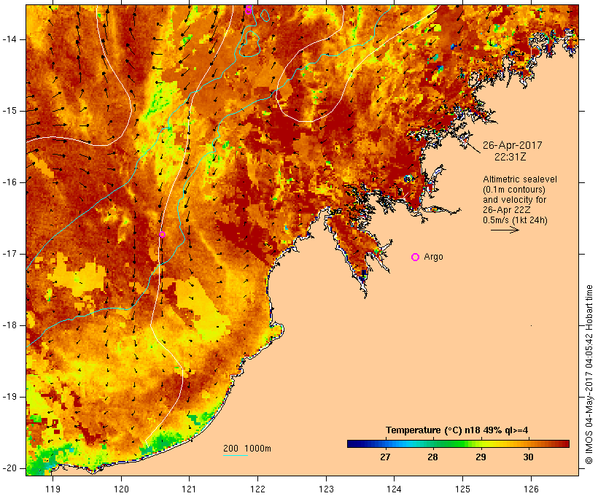Click the "26-Apr 22Z" text line
Image resolution: width=598 pixels, height=496 pixels.
506,210
